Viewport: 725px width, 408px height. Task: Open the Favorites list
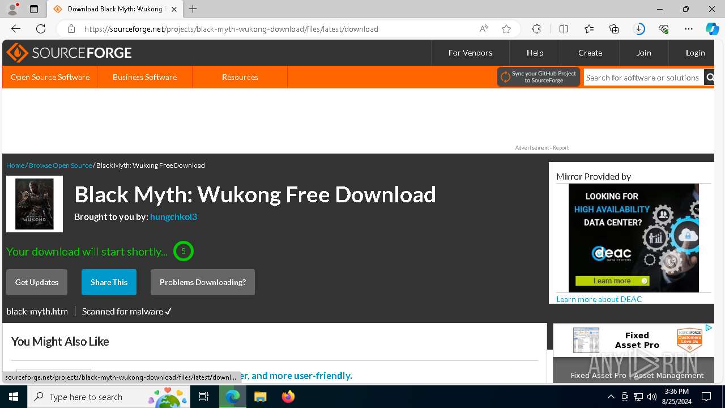589,29
